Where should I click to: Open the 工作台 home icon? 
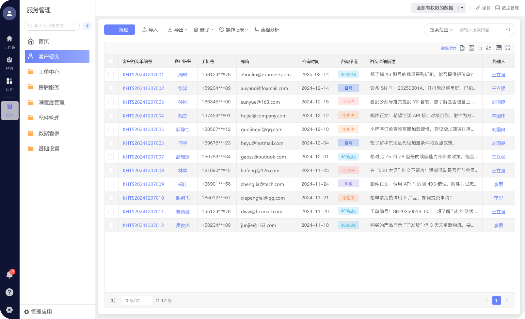[x=9, y=42]
